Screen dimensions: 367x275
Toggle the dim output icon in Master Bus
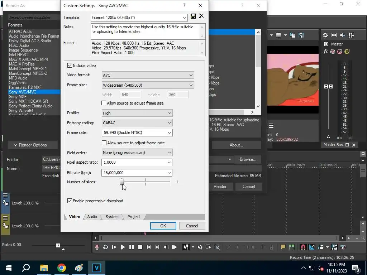342,35
